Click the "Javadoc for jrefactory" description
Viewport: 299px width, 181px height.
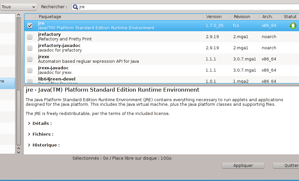click(x=60, y=50)
